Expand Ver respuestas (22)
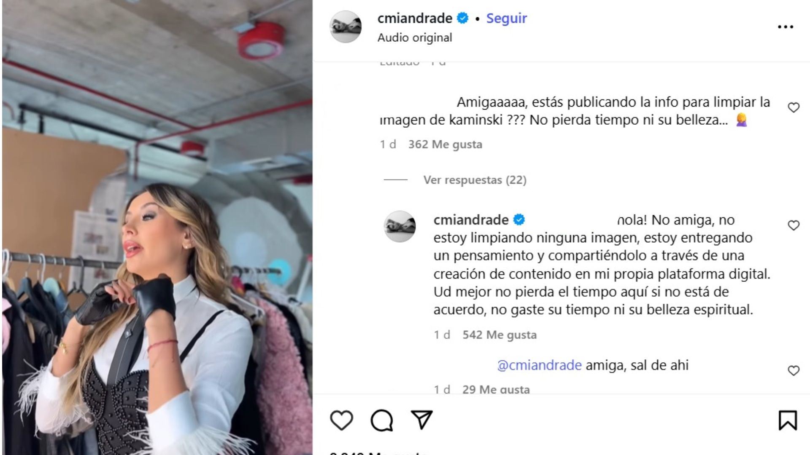 point(475,180)
